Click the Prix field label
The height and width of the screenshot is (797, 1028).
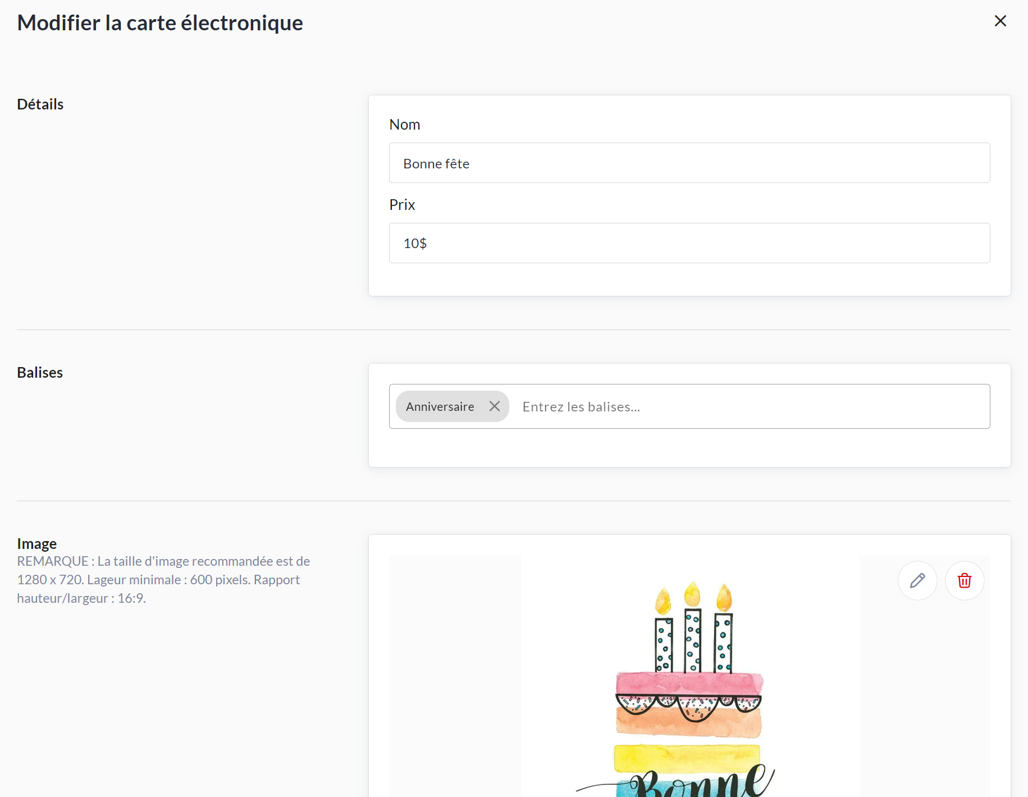point(402,205)
